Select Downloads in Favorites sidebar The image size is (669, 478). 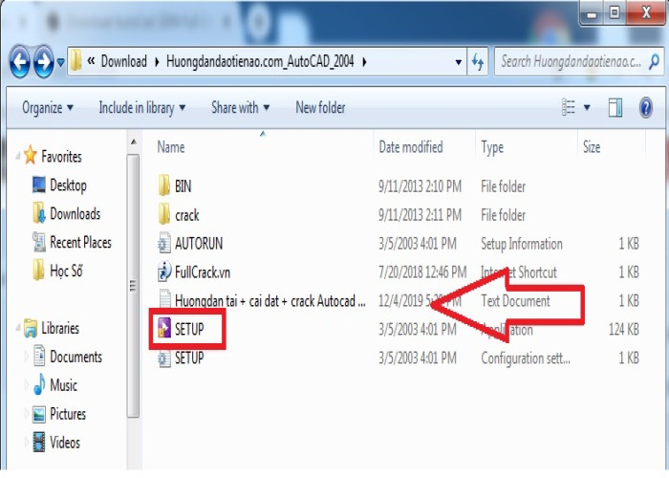tap(75, 214)
